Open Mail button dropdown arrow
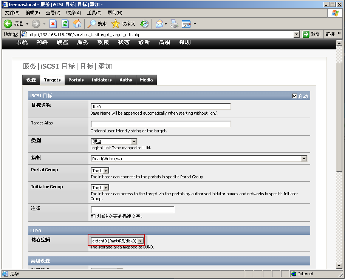 tap(166, 24)
